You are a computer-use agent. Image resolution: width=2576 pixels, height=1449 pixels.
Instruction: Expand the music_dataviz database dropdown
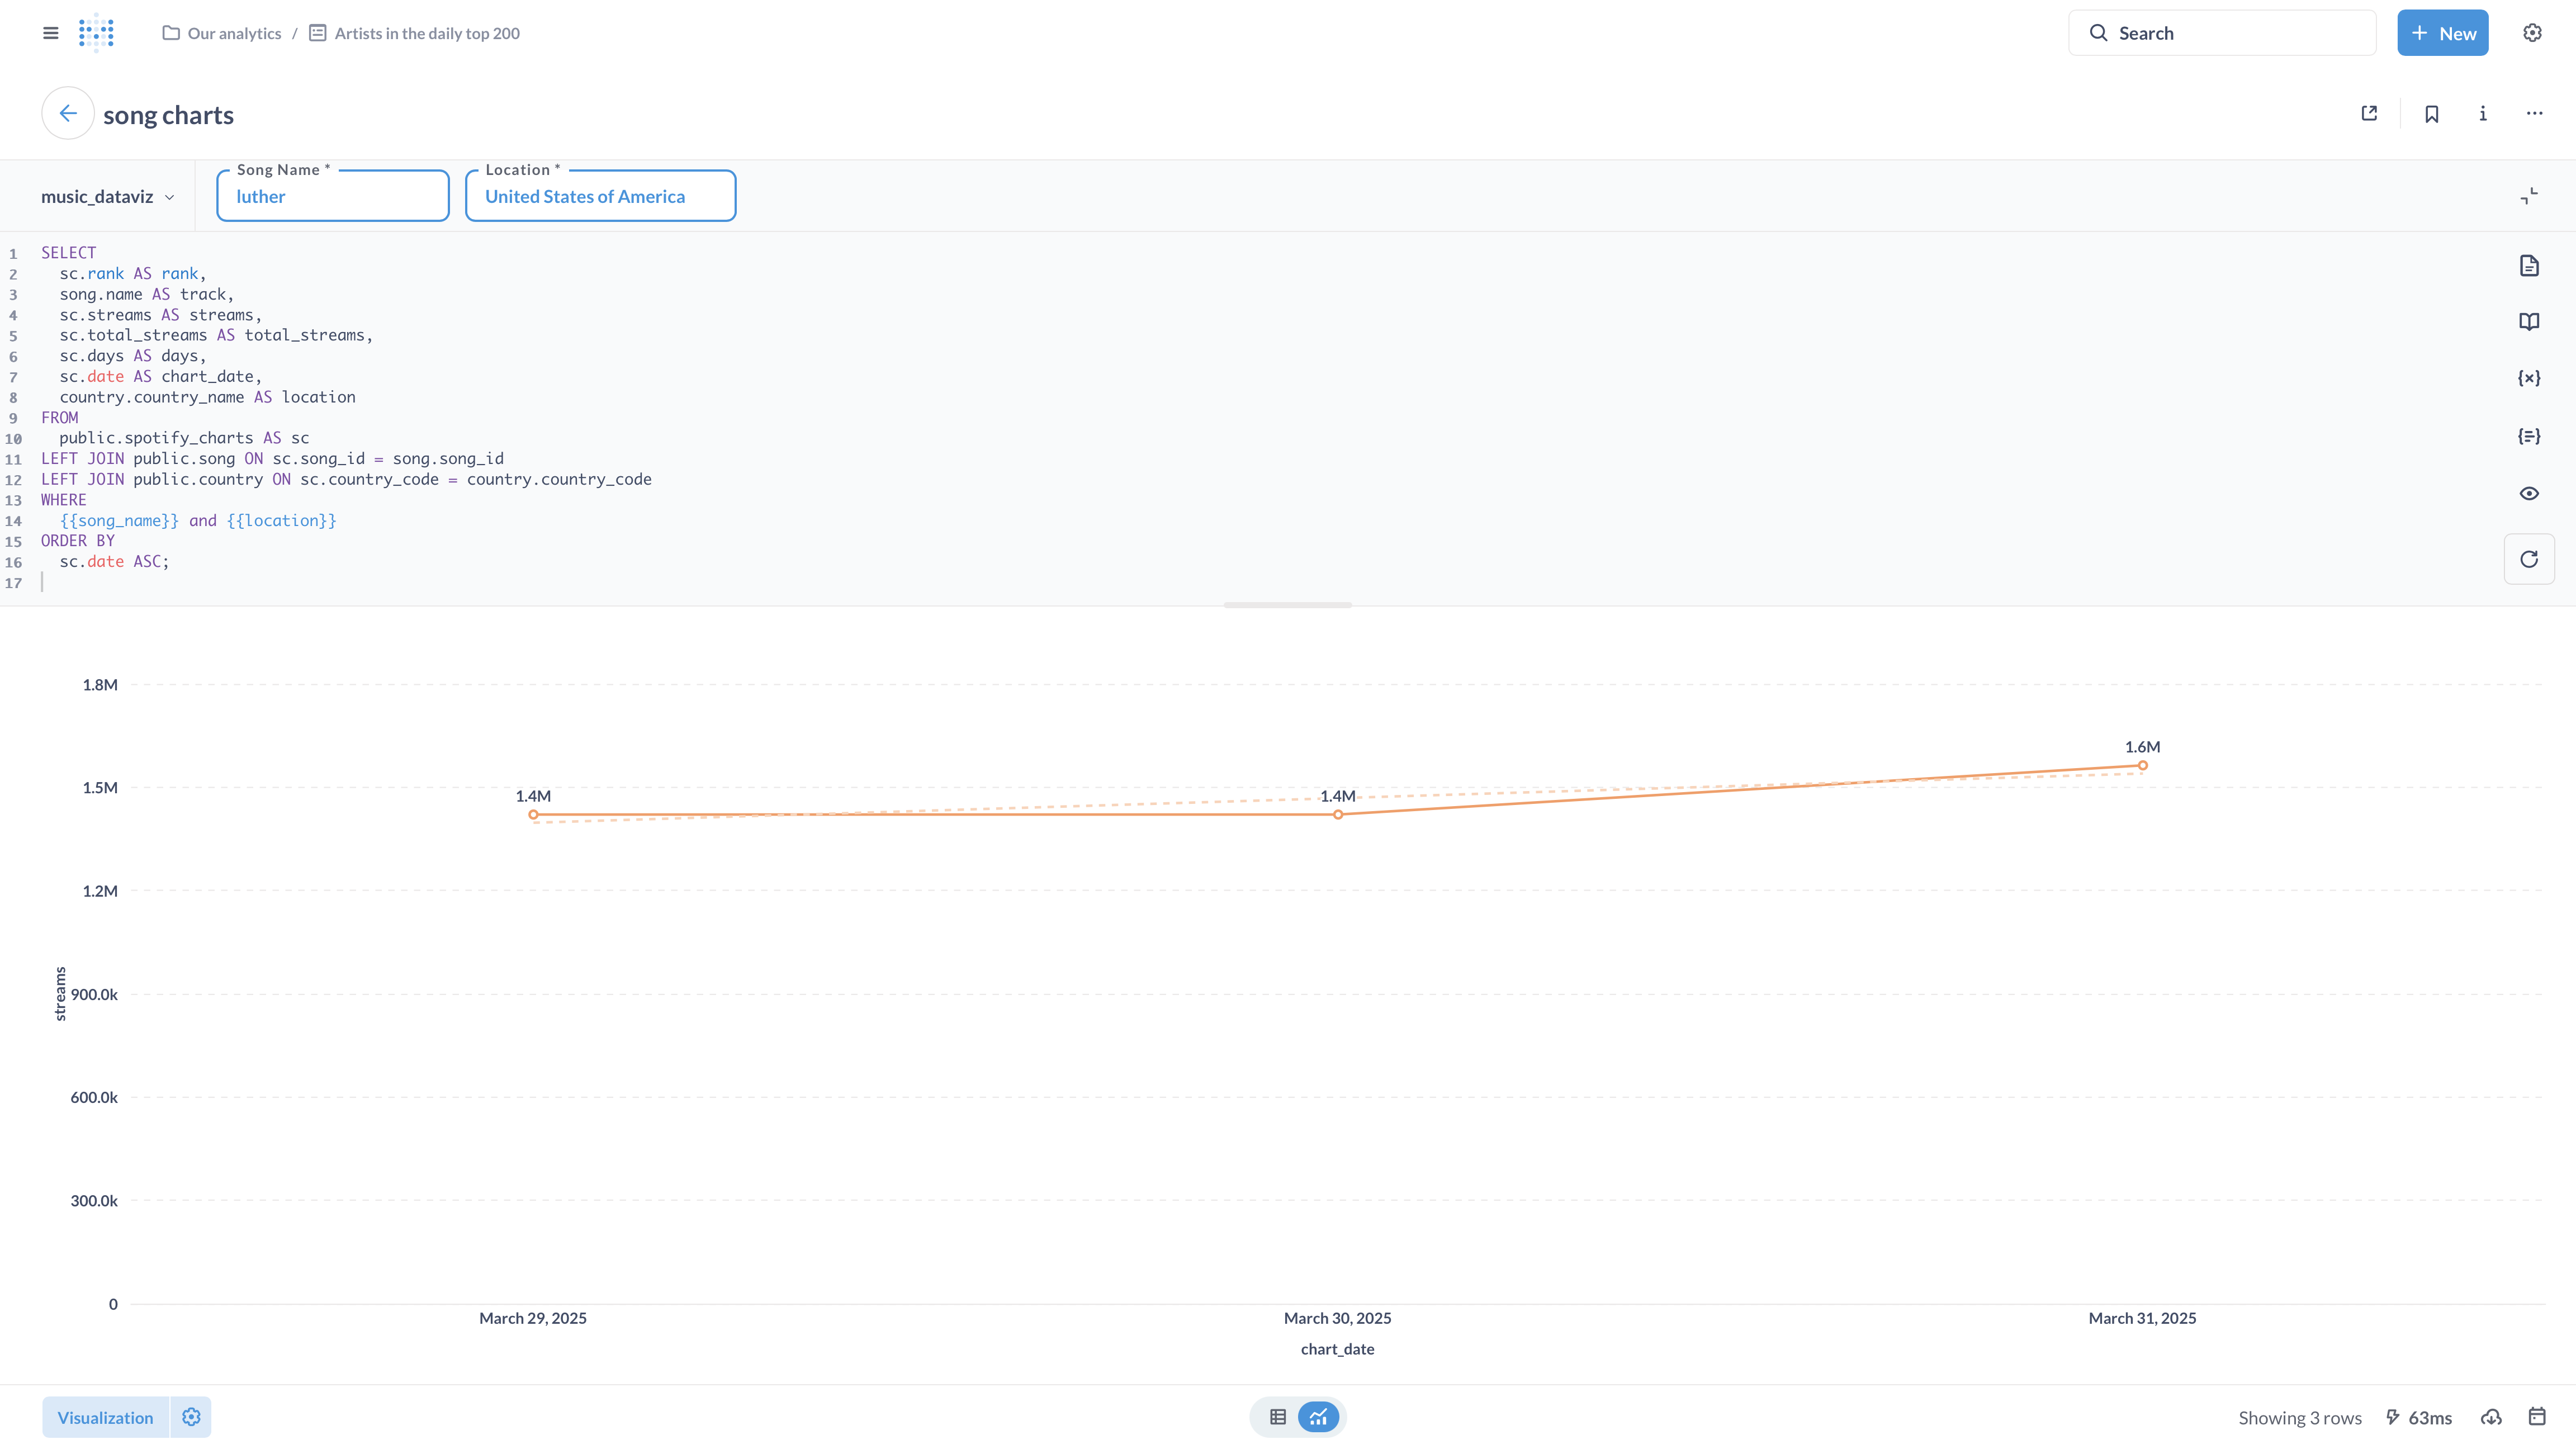(107, 197)
